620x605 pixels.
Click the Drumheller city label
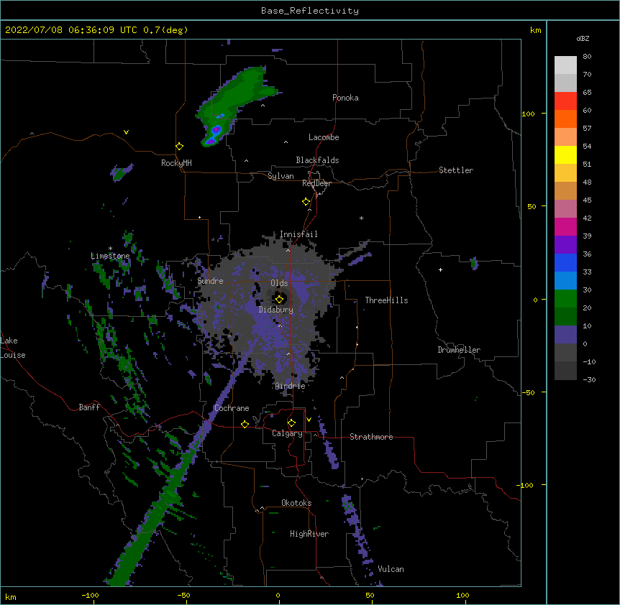pyautogui.click(x=459, y=350)
